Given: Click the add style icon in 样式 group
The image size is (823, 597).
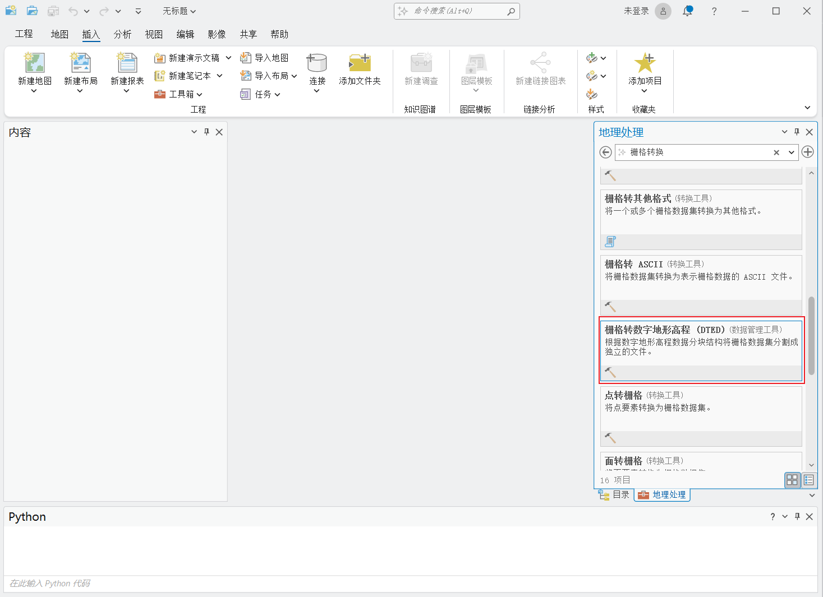Looking at the screenshot, I should point(592,58).
